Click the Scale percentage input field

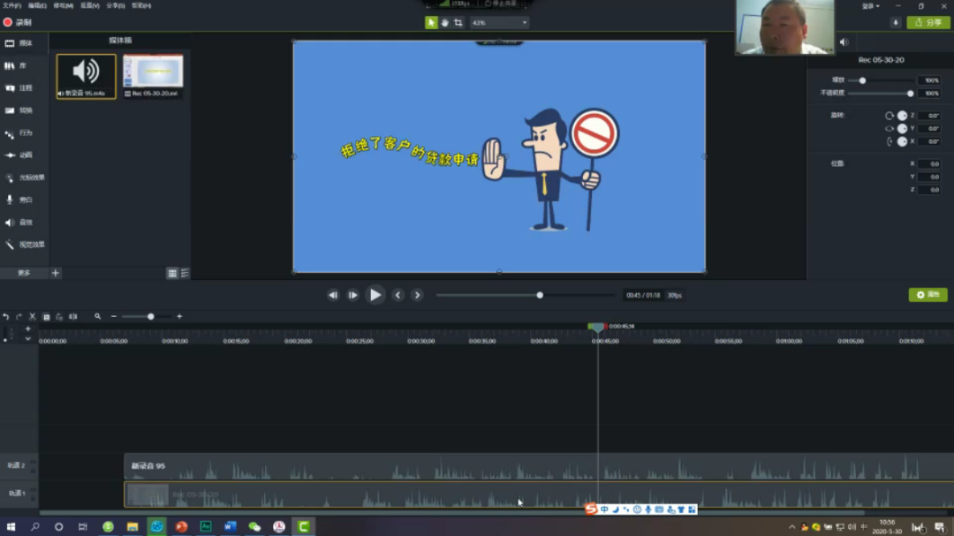[931, 80]
